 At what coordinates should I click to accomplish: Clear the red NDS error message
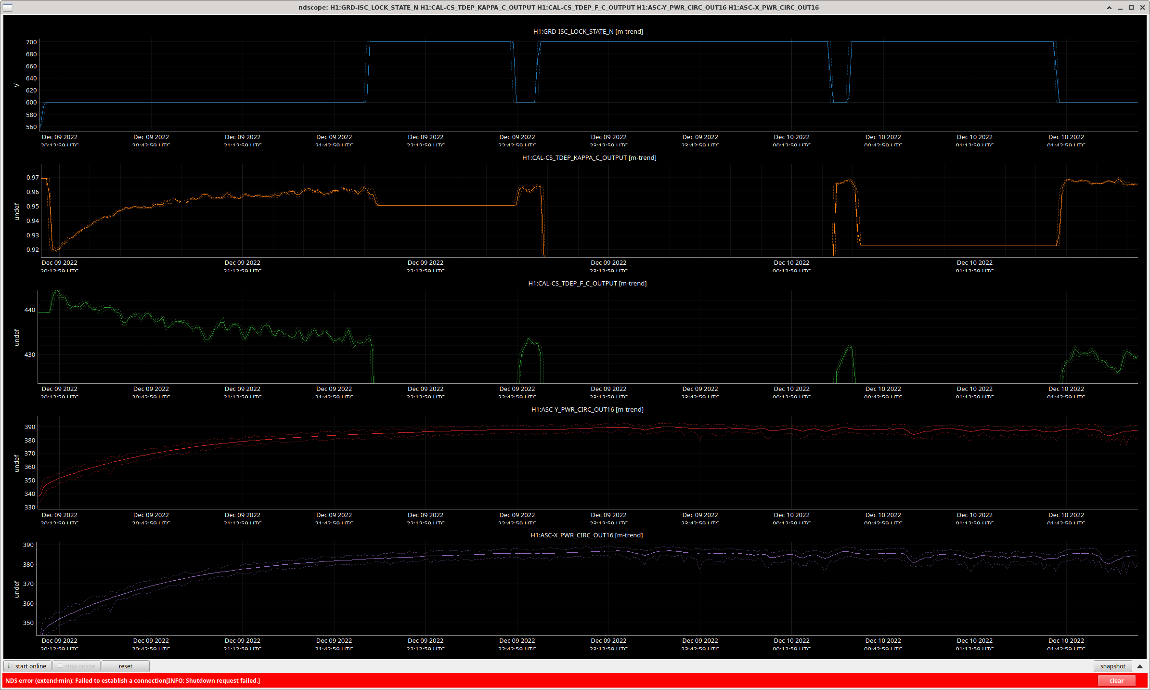coord(1116,680)
